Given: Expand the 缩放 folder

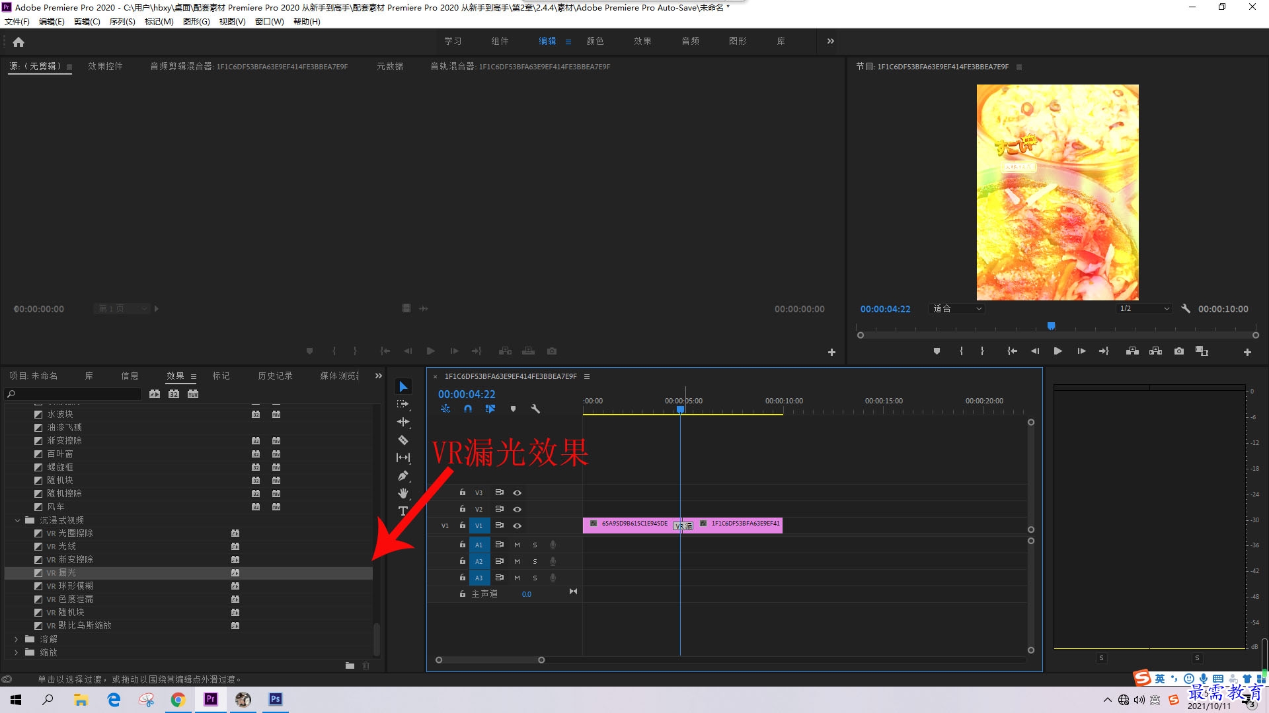Looking at the screenshot, I should tap(17, 652).
